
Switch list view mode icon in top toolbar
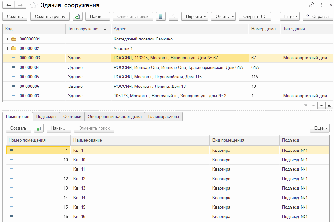click(161, 16)
